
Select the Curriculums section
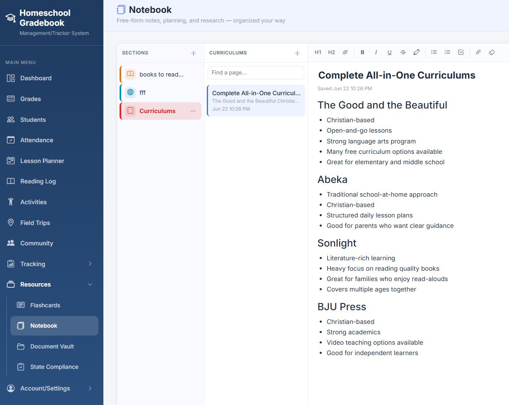161,111
